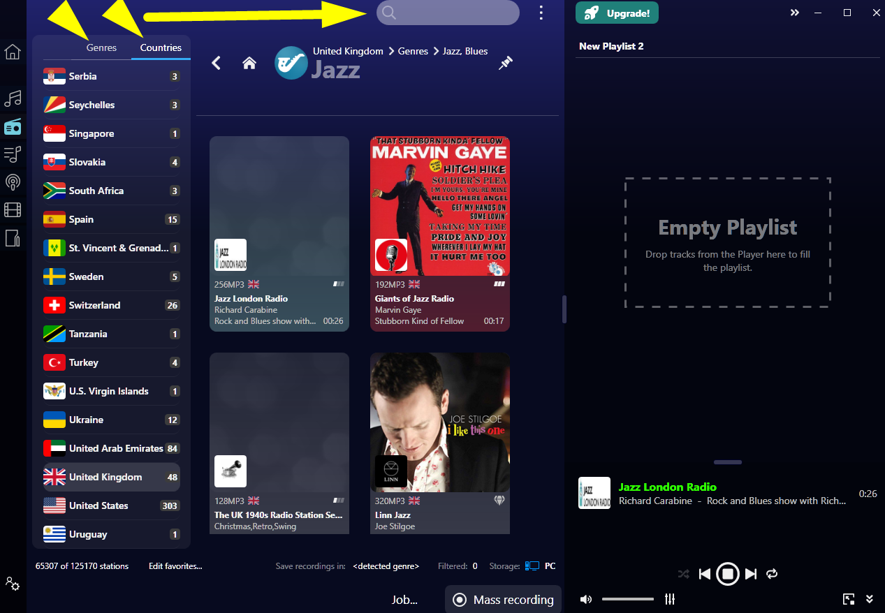Viewport: 885px width, 613px height.
Task: Toggle repeat mode
Action: click(772, 574)
